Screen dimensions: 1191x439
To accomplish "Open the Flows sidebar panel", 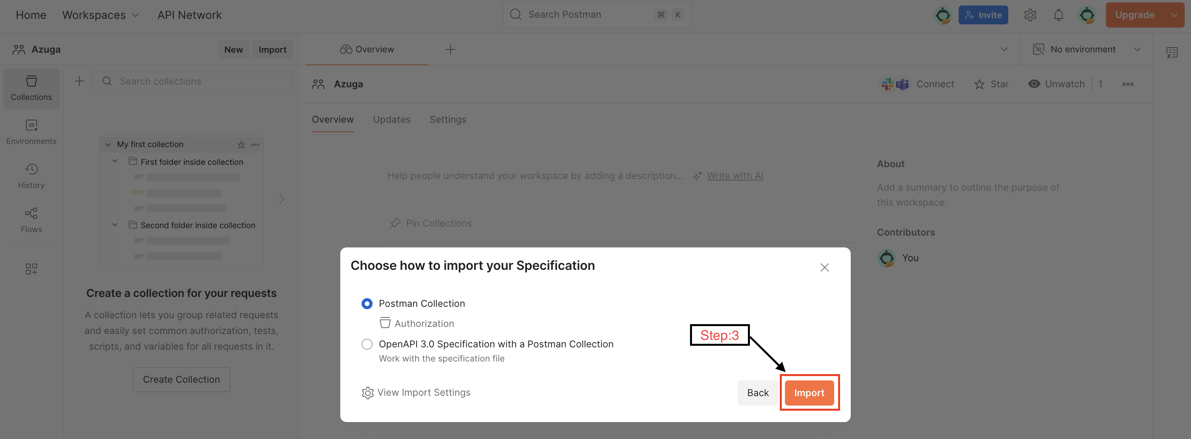I will (32, 220).
